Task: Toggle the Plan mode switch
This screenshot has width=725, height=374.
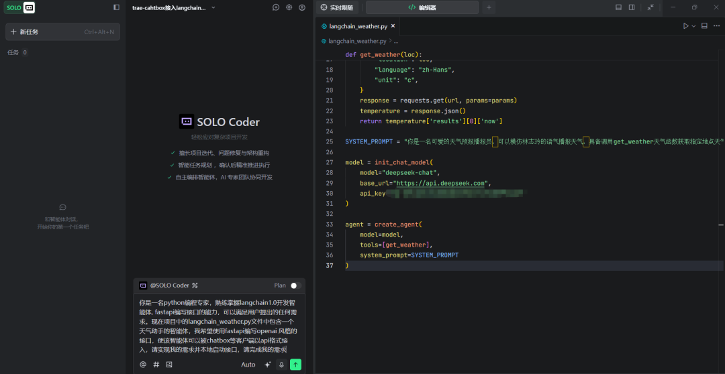Action: coord(295,286)
